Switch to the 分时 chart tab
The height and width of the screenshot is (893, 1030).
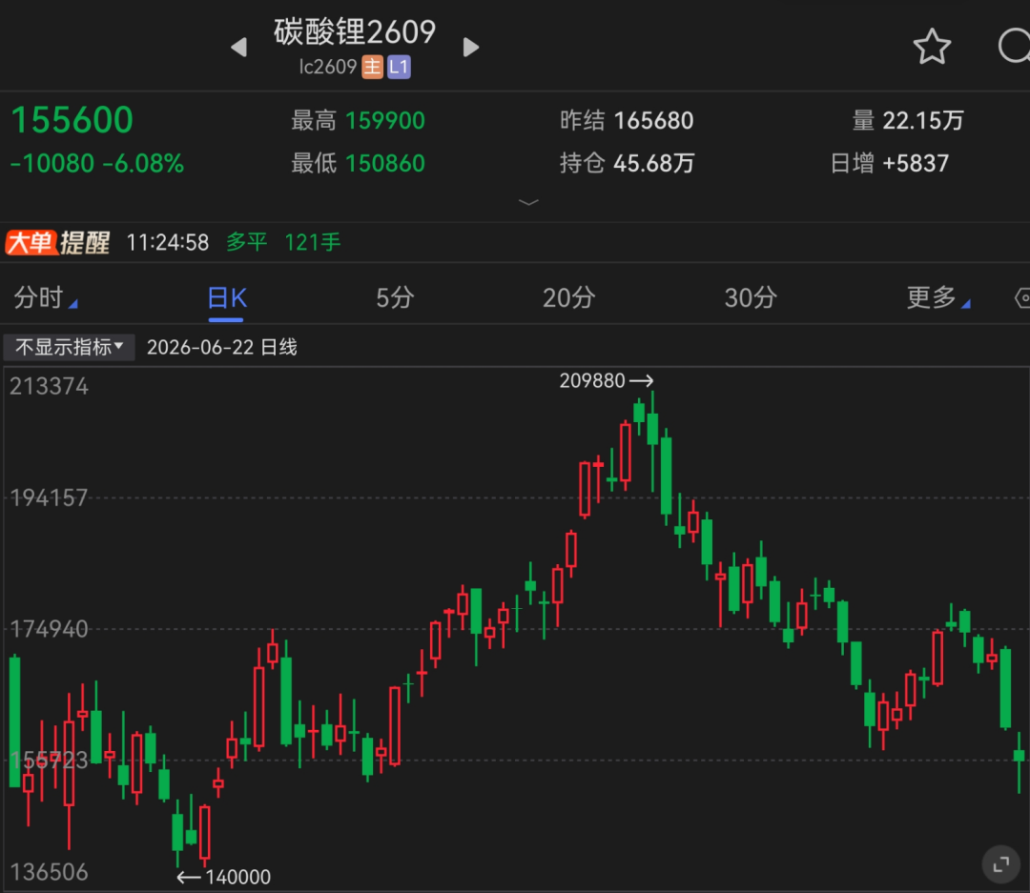pyautogui.click(x=46, y=298)
